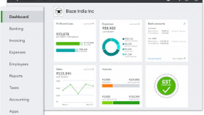Viewport: 204px width, 115px height.
Task: Select Taxes from the left menu
Action: point(14,88)
